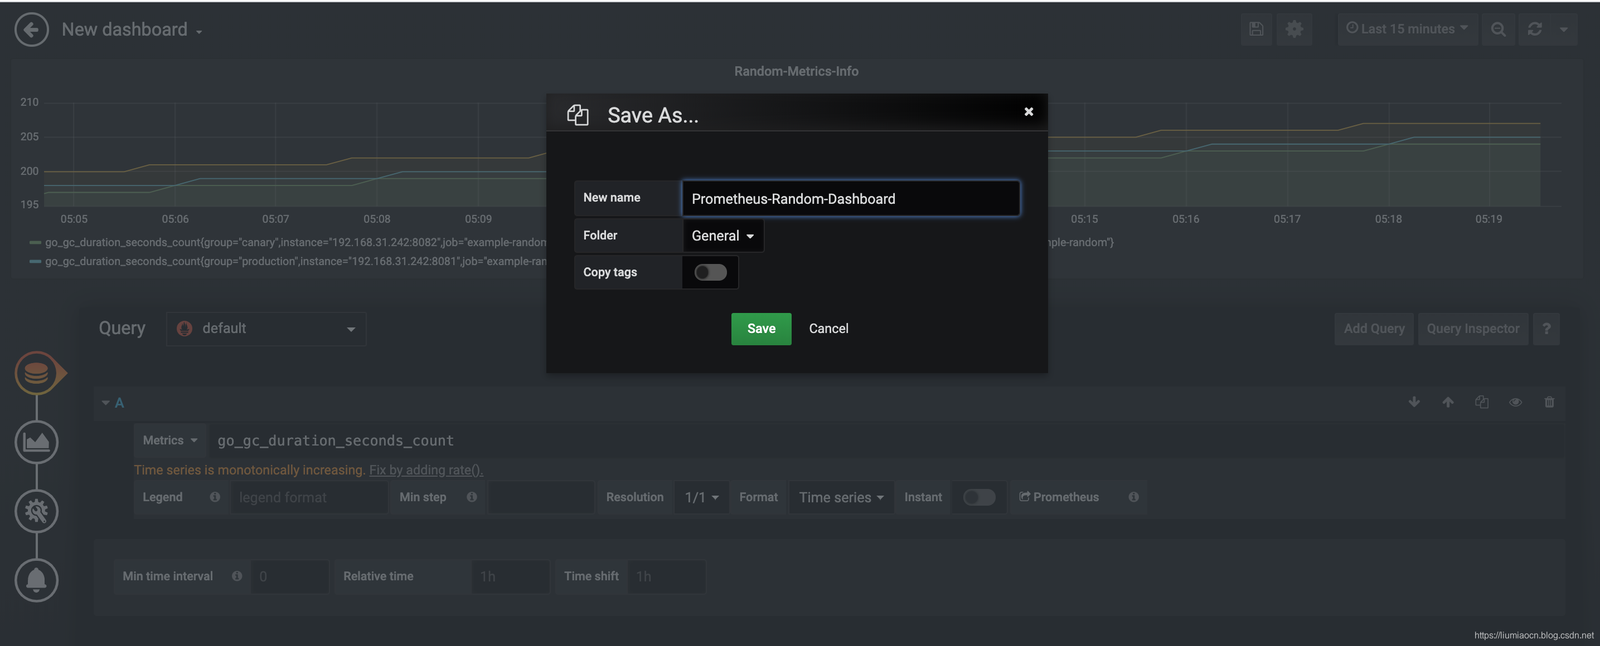This screenshot has height=646, width=1600.
Task: Click the Min step input field
Action: click(540, 497)
